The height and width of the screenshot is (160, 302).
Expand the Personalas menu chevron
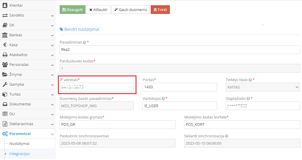coord(52,65)
